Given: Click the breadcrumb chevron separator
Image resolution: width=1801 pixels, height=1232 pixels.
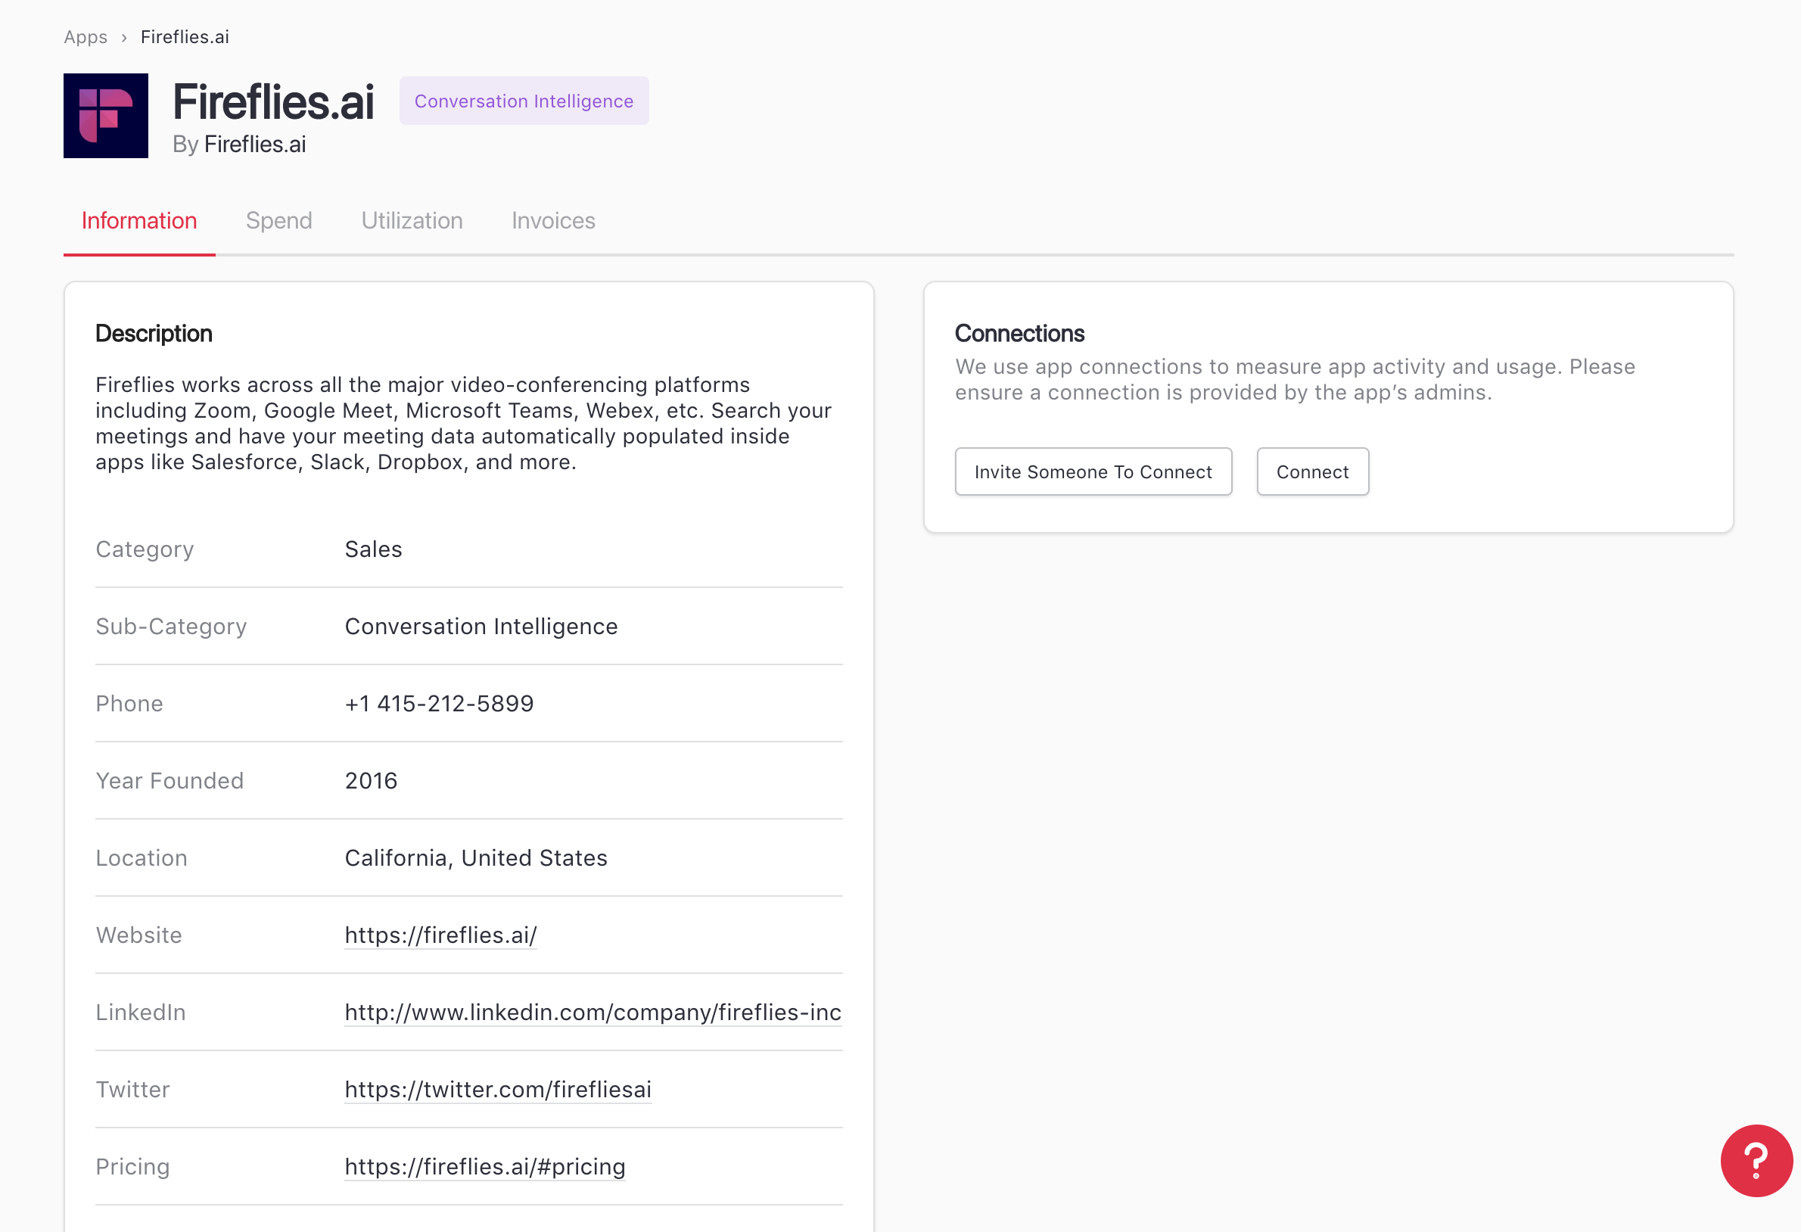Looking at the screenshot, I should [124, 38].
